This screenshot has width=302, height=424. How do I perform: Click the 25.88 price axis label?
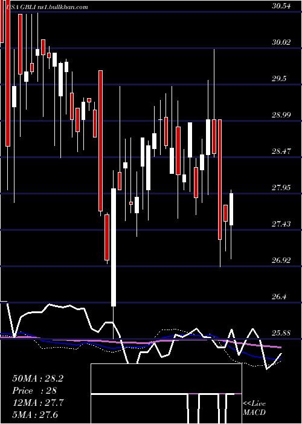click(x=281, y=333)
